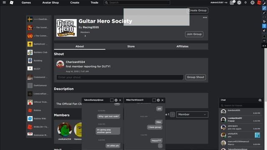267x150 pixels.
Task: Click the Search for friends field
Action: coord(241,105)
